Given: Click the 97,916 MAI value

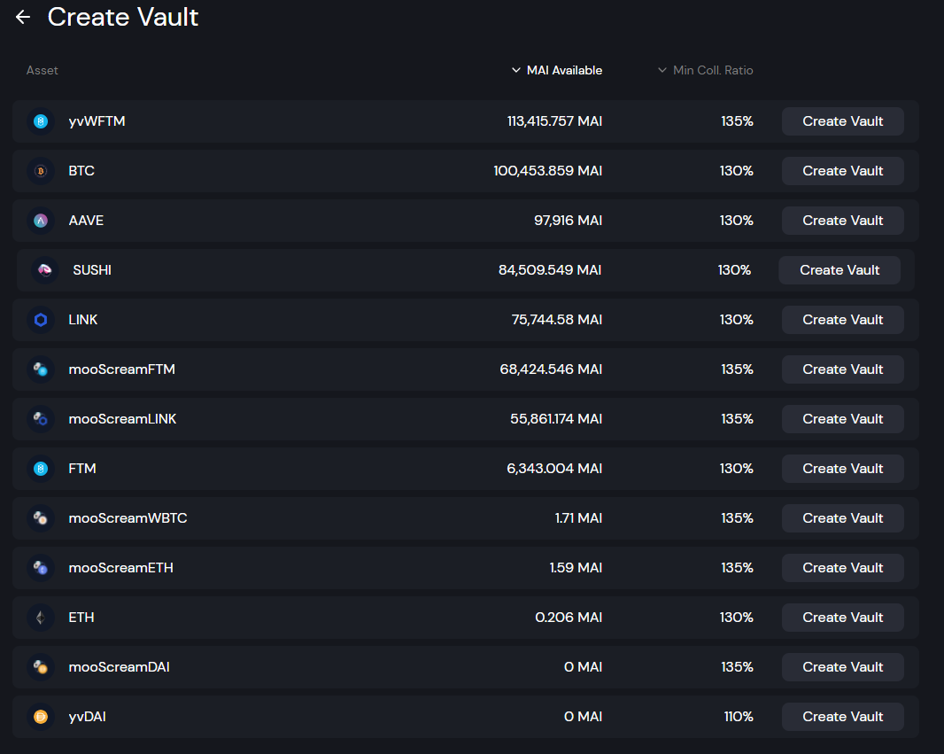Looking at the screenshot, I should click(x=569, y=221).
